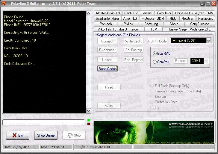
Task: Switch to the Panasonic tab
Action: pyautogui.click(x=206, y=19)
